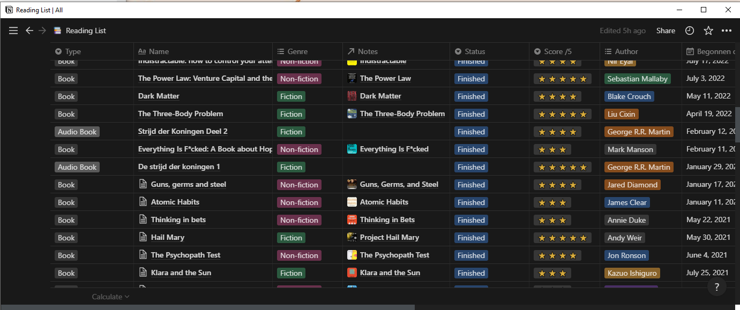Click Guns, Germs, and Steel notes icon

[x=352, y=184]
